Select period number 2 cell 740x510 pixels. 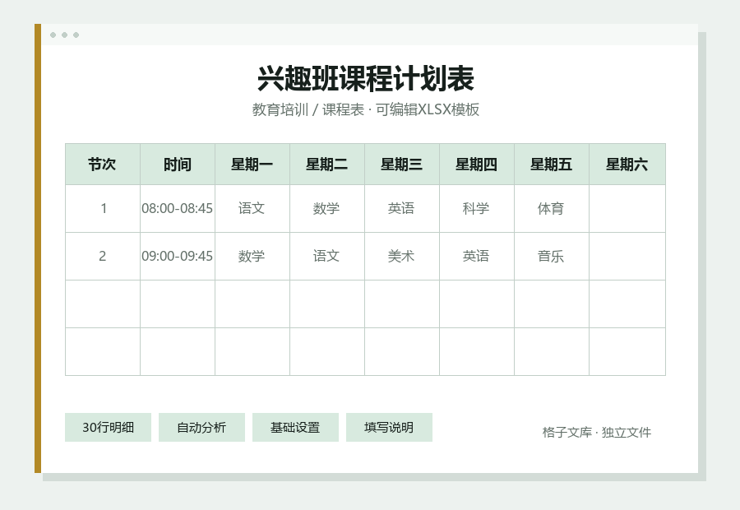coord(103,256)
